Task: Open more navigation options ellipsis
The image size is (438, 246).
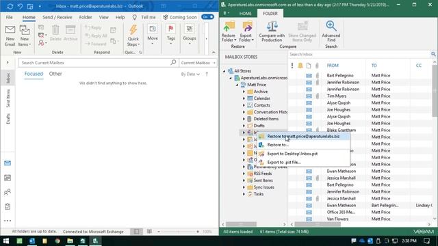Action: tap(8, 221)
